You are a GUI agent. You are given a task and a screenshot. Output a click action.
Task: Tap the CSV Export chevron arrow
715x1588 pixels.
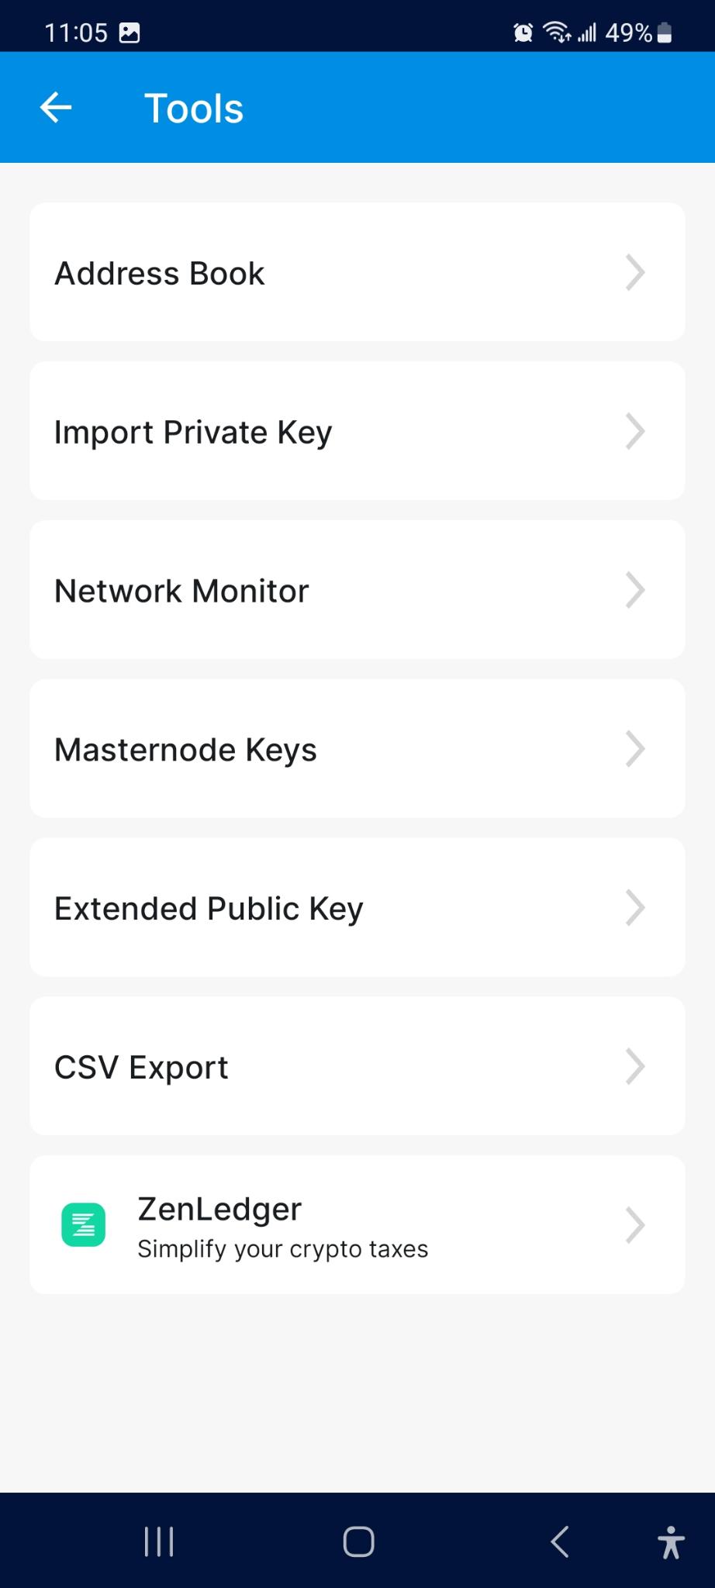pos(635,1067)
